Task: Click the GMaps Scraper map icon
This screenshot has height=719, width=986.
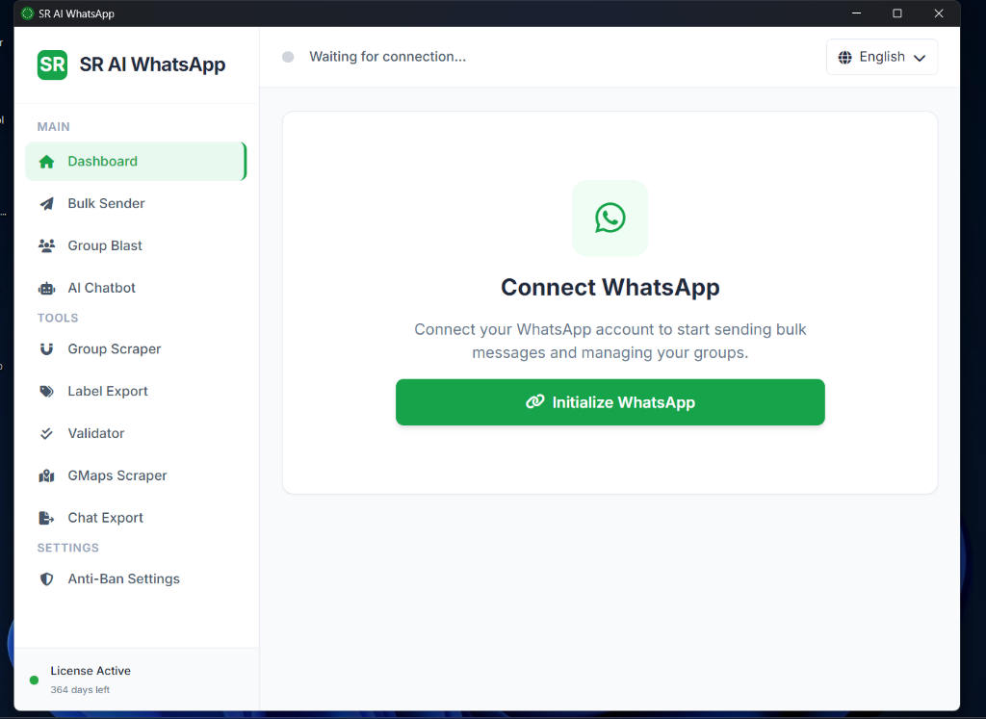Action: pos(46,475)
